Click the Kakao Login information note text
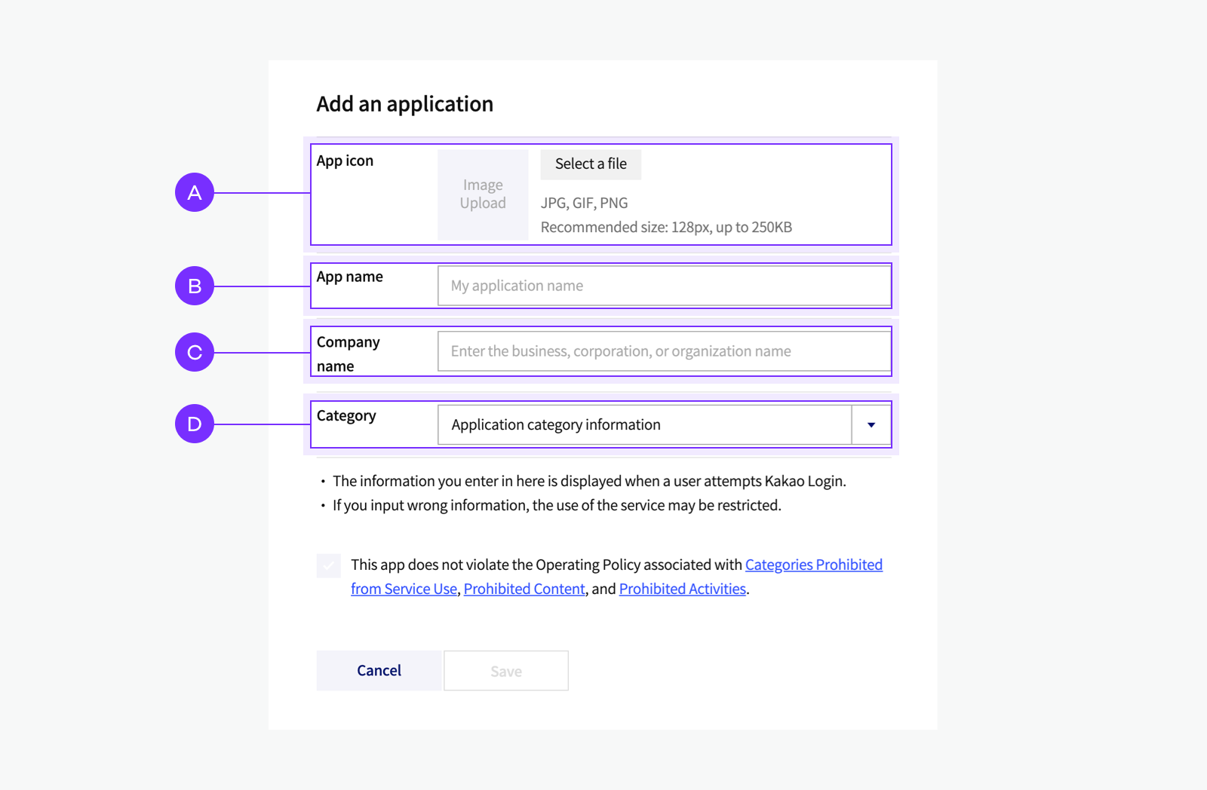Viewport: 1207px width, 790px height. [589, 481]
